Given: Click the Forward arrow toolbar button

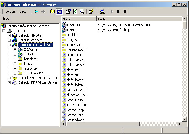Looking at the screenshot, I should coord(43,11).
